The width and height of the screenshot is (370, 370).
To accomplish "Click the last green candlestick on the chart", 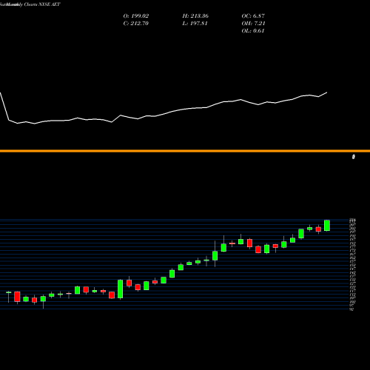I will pyautogui.click(x=327, y=226).
